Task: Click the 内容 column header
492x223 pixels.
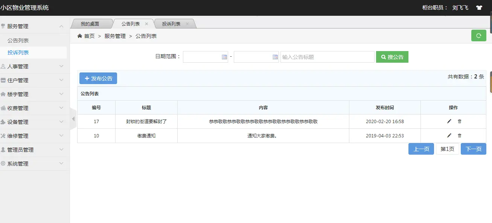Action: [263, 107]
